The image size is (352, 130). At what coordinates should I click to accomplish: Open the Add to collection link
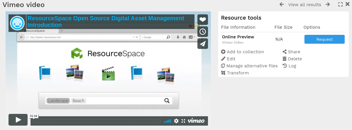click(x=246, y=52)
